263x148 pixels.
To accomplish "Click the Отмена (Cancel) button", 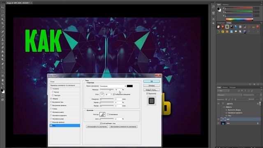I will click(x=152, y=86).
